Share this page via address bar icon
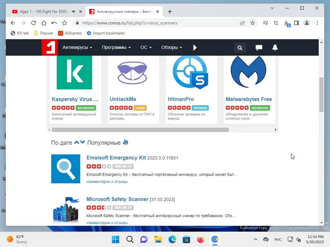The height and width of the screenshot is (247, 330). (242, 23)
